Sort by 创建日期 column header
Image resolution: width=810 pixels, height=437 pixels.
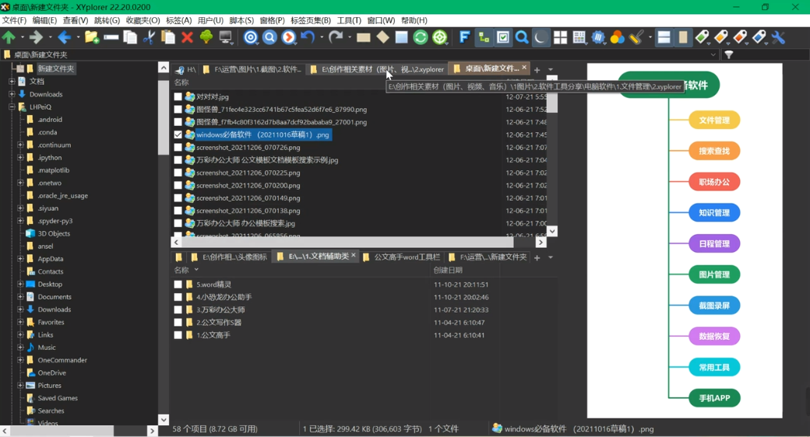tap(448, 271)
